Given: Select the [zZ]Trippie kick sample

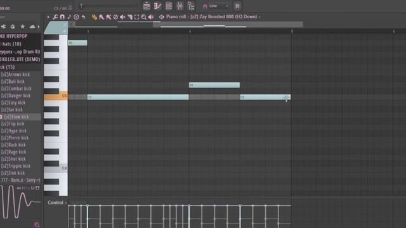Looking at the screenshot, I should click(16, 166).
